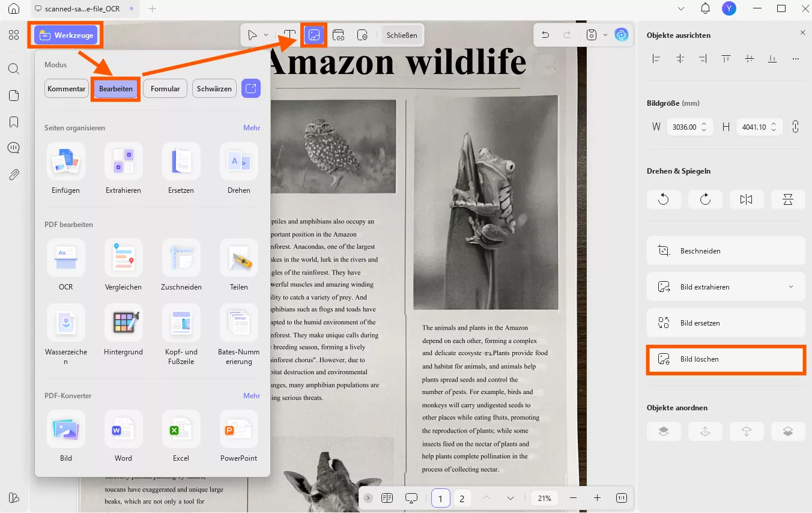Open the Bates-Nummerierung tool

pyautogui.click(x=239, y=335)
